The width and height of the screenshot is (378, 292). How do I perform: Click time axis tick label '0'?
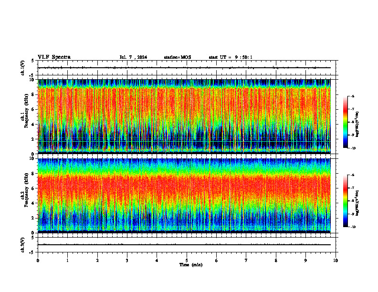(x=38, y=261)
